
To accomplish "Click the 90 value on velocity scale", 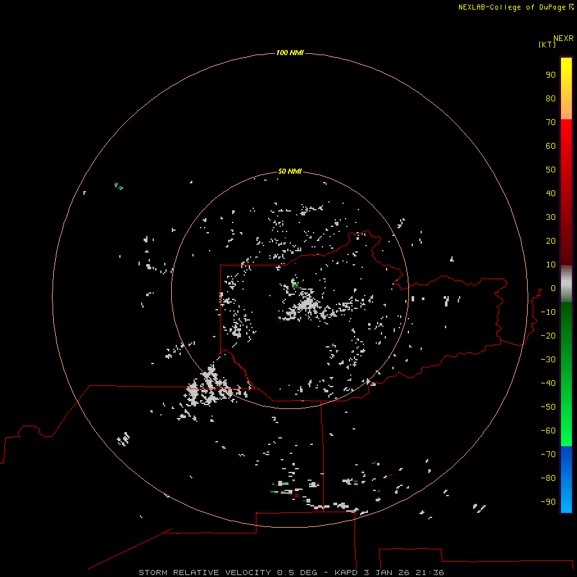I will click(551, 75).
